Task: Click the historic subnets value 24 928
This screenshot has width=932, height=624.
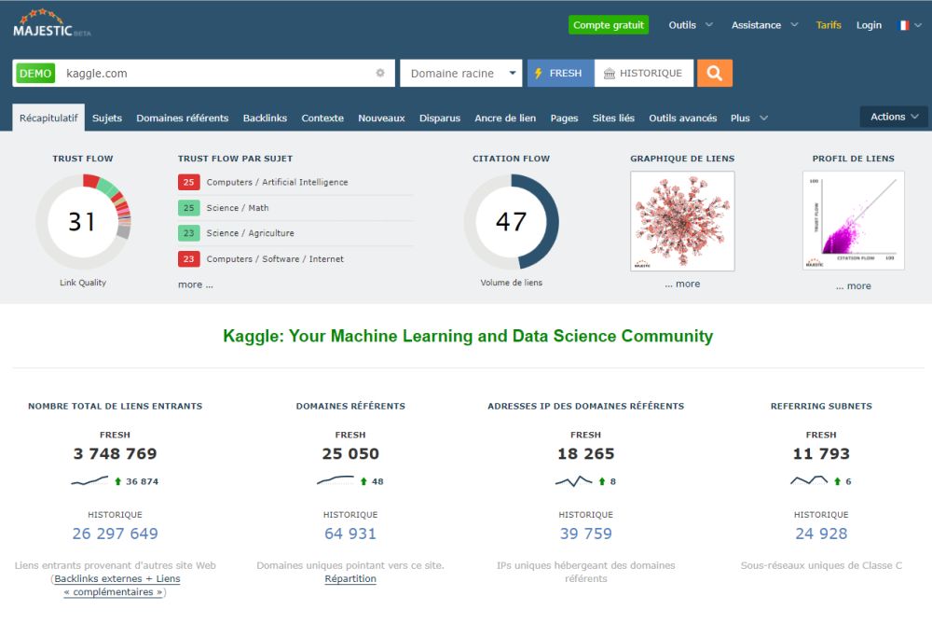Action: 821,534
